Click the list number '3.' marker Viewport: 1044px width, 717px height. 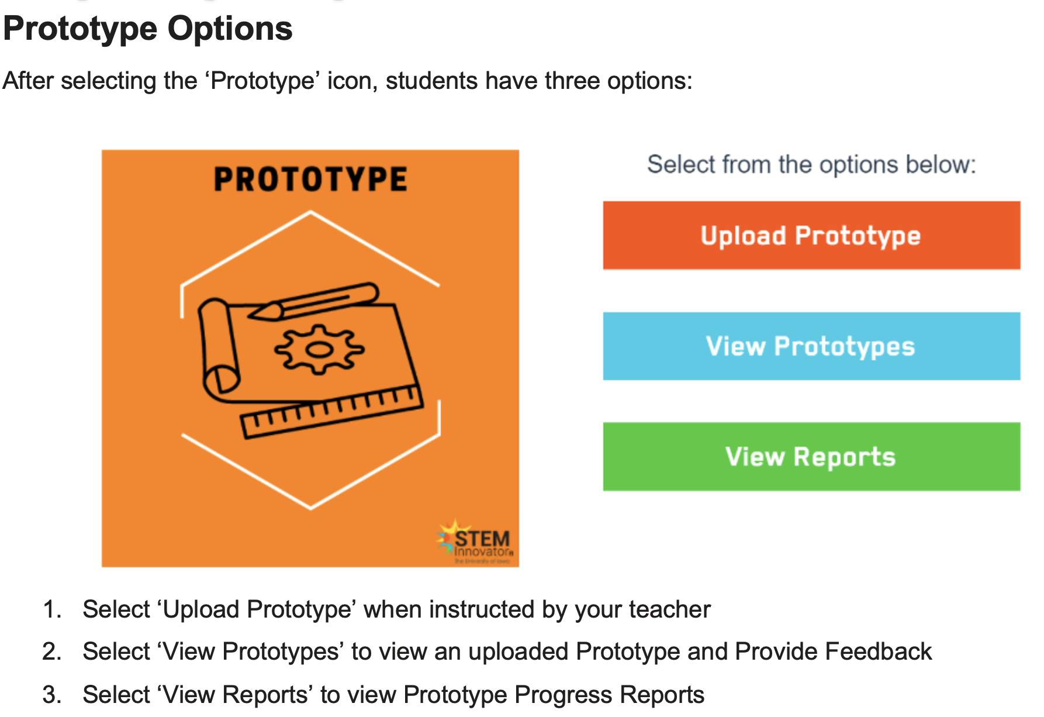point(52,695)
